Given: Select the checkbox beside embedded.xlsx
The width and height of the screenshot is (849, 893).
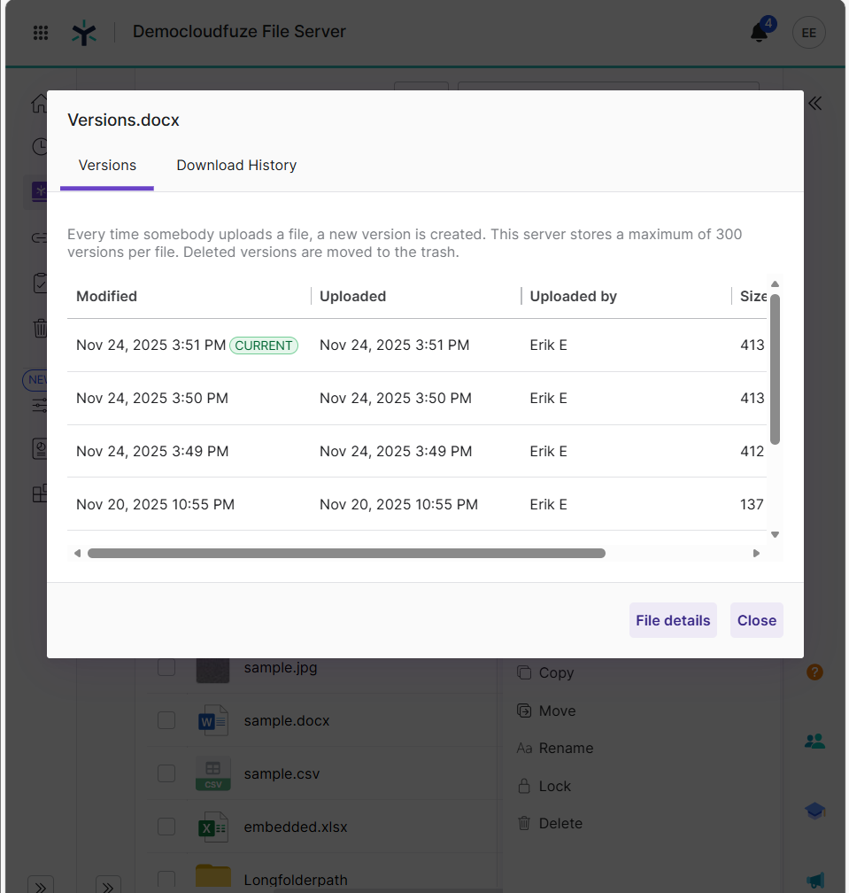Looking at the screenshot, I should (x=166, y=826).
